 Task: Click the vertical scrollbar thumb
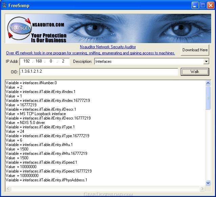208,98
